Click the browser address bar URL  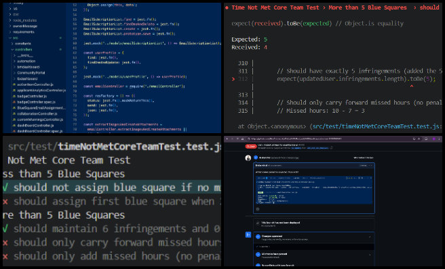pos(296,139)
